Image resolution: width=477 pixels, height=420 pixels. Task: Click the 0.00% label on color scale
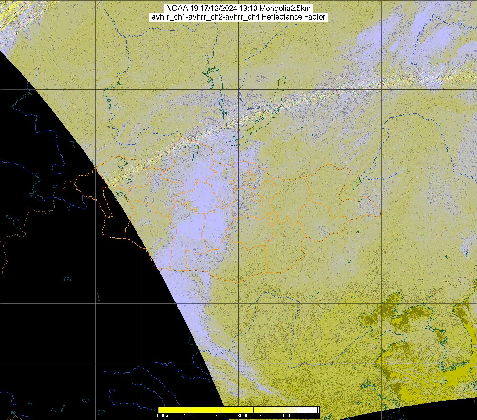tap(163, 416)
